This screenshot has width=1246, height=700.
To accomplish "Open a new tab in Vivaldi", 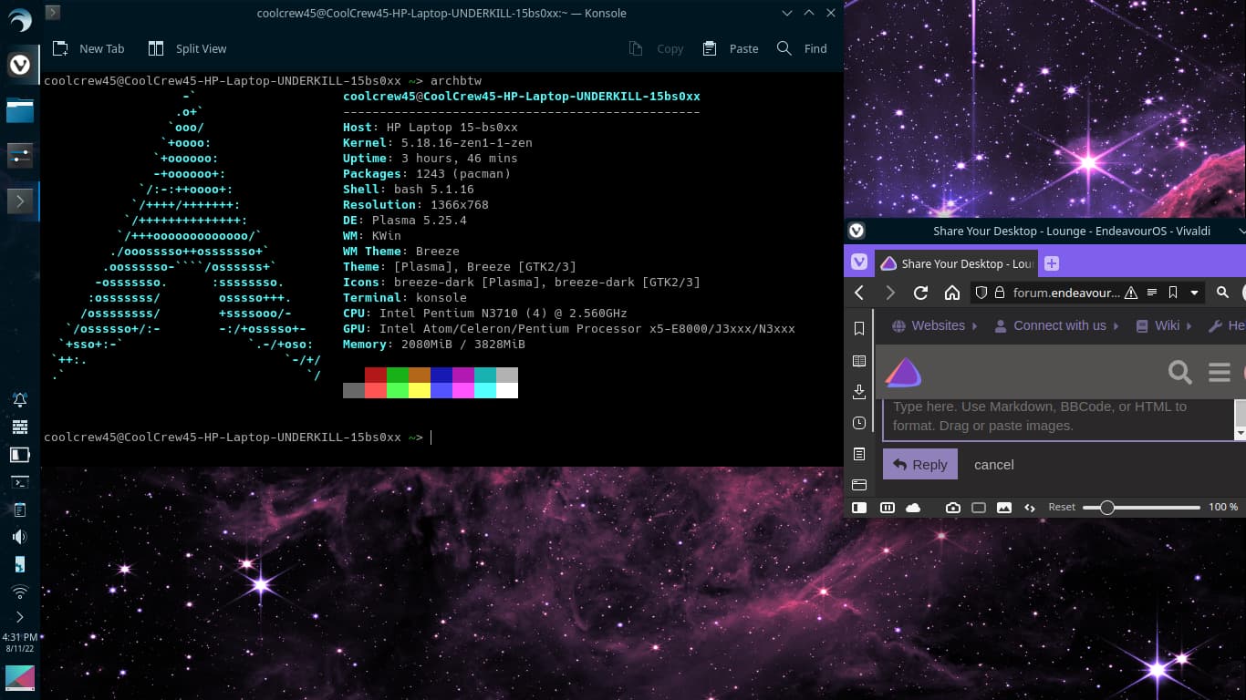I will [1052, 263].
